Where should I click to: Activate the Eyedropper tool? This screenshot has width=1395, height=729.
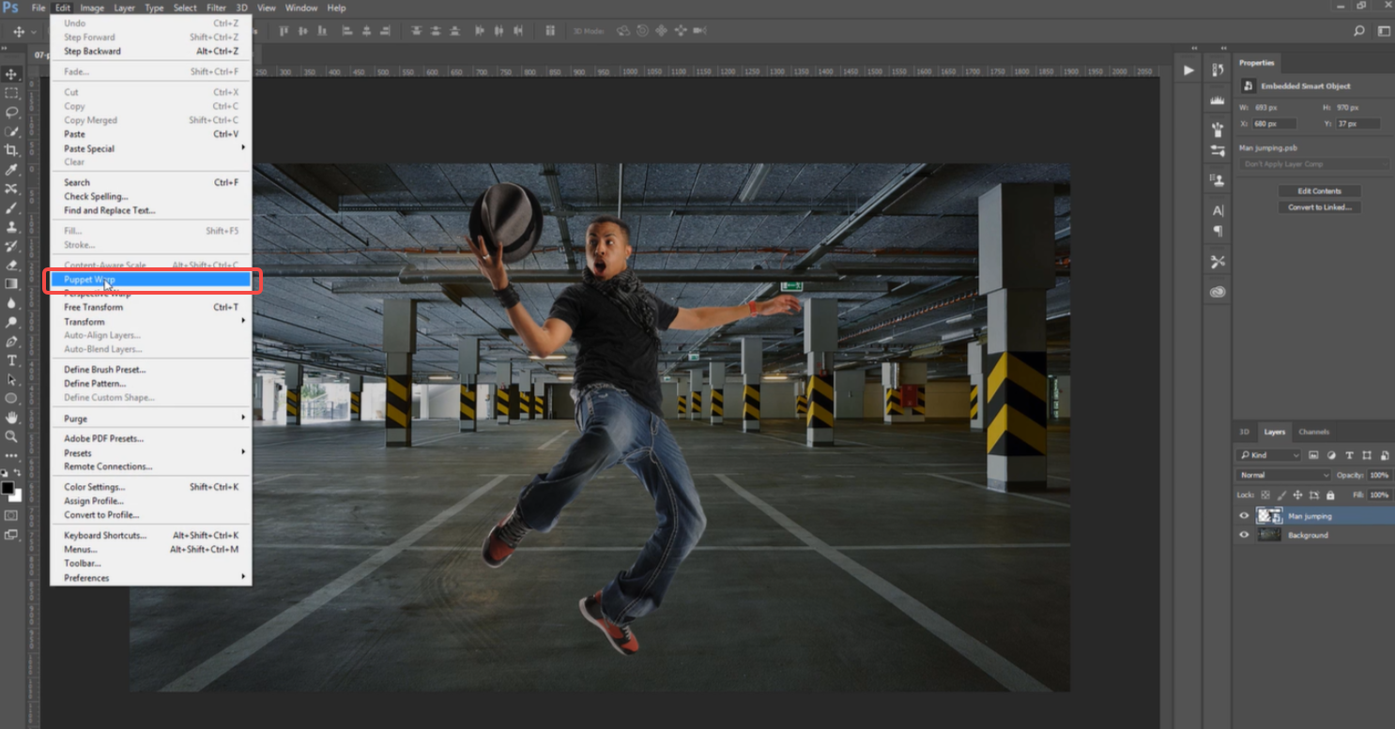click(11, 170)
